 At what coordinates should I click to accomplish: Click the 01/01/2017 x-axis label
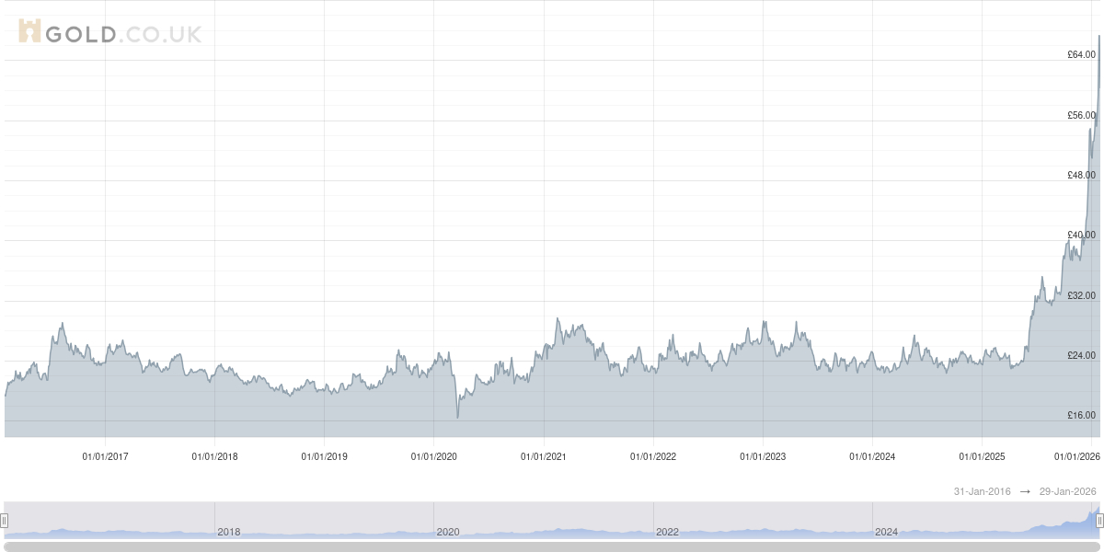pos(105,456)
